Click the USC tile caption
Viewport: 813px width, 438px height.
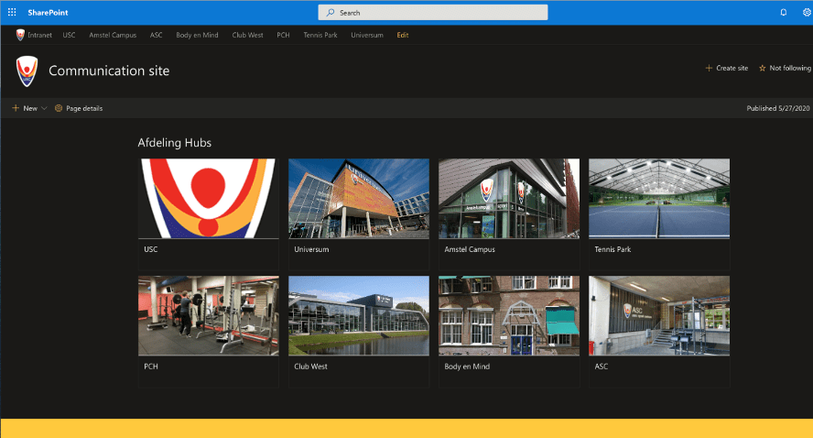click(151, 249)
